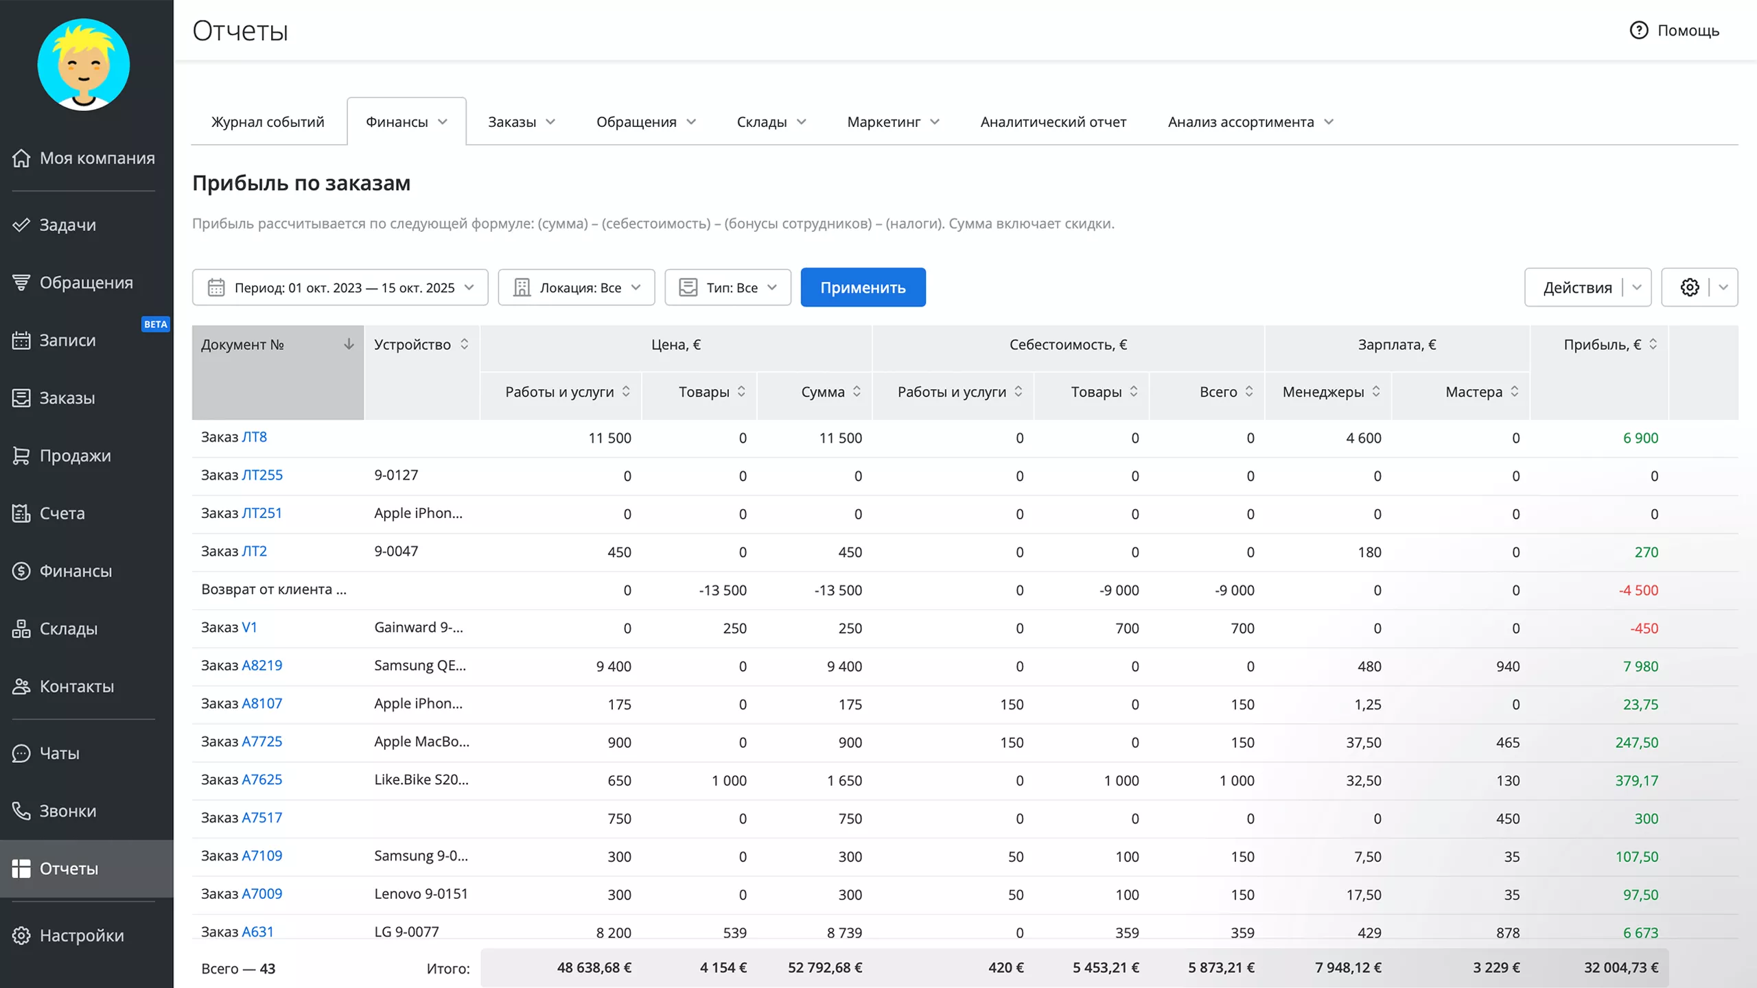Click the Finance coin icon in sidebar
Screen dimensions: 1757x988
pyautogui.click(x=21, y=571)
